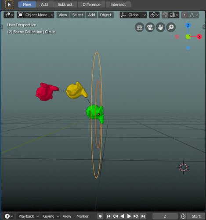This screenshot has height=220, width=206.
Task: Open the Select menu
Action: tap(78, 15)
